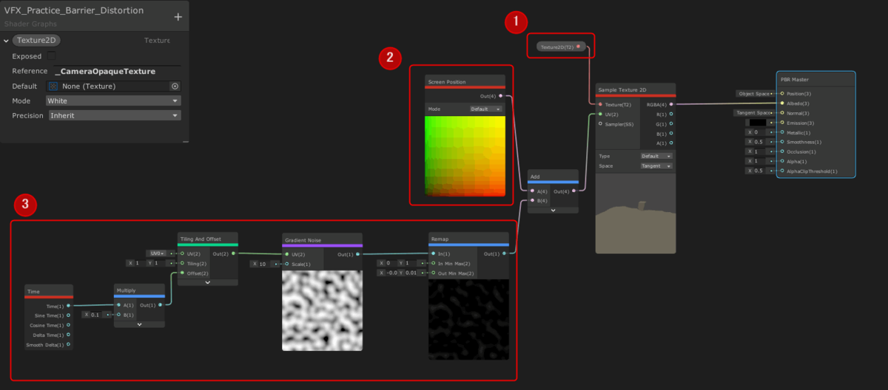The width and height of the screenshot is (888, 390).
Task: Open the Tangent Space dropdown for Normal
Action: coord(754,113)
